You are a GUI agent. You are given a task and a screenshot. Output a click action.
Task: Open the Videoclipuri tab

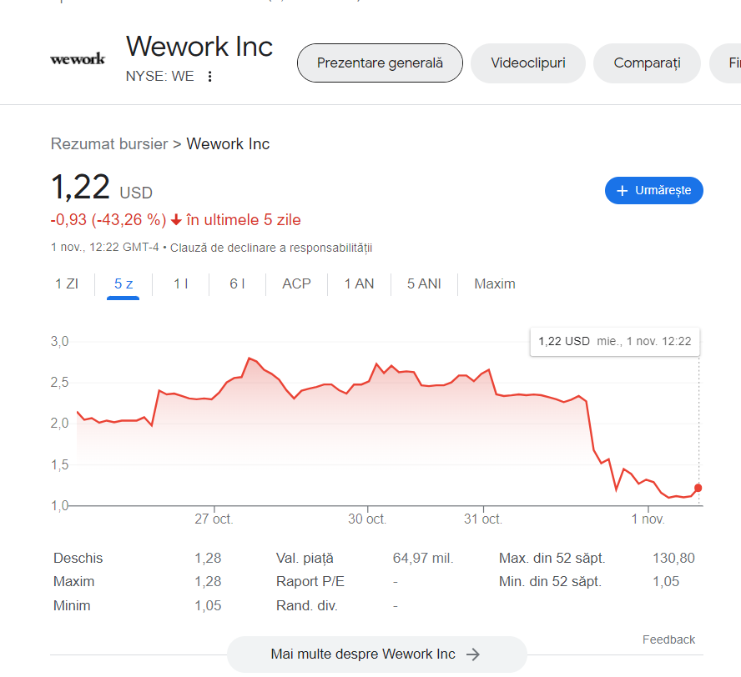tap(528, 63)
